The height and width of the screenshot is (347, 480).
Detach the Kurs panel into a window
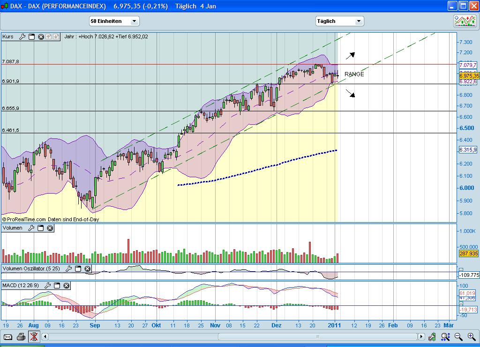click(x=31, y=36)
